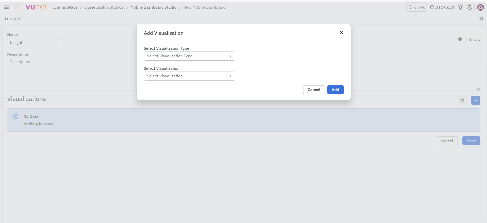Open the hamburger navigation menu
The height and width of the screenshot is (223, 487).
pos(6,7)
